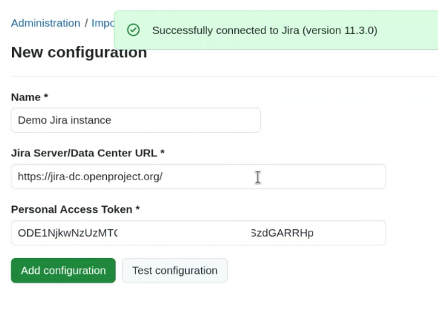
Task: Click the 'Jira Server/Data Center URL *' label
Action: (88, 153)
